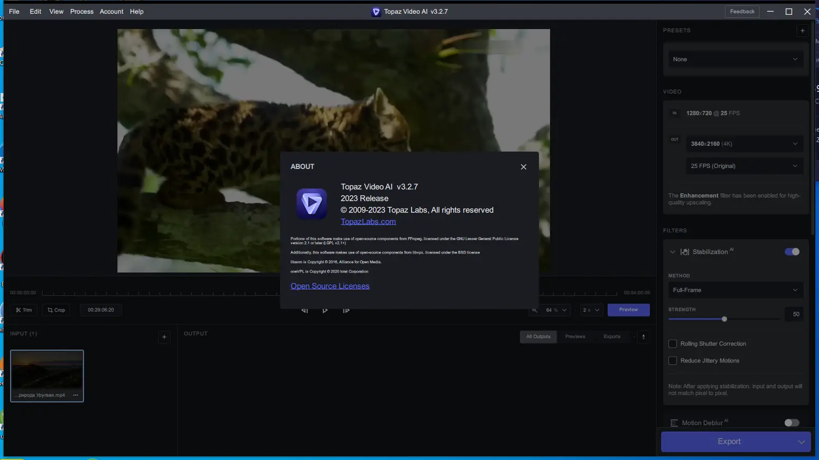Click the Export button

point(729,442)
